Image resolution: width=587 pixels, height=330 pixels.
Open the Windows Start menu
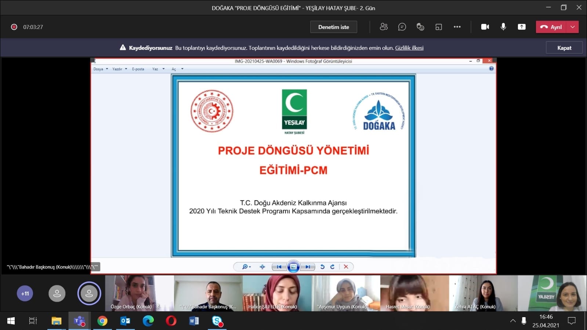[11, 321]
